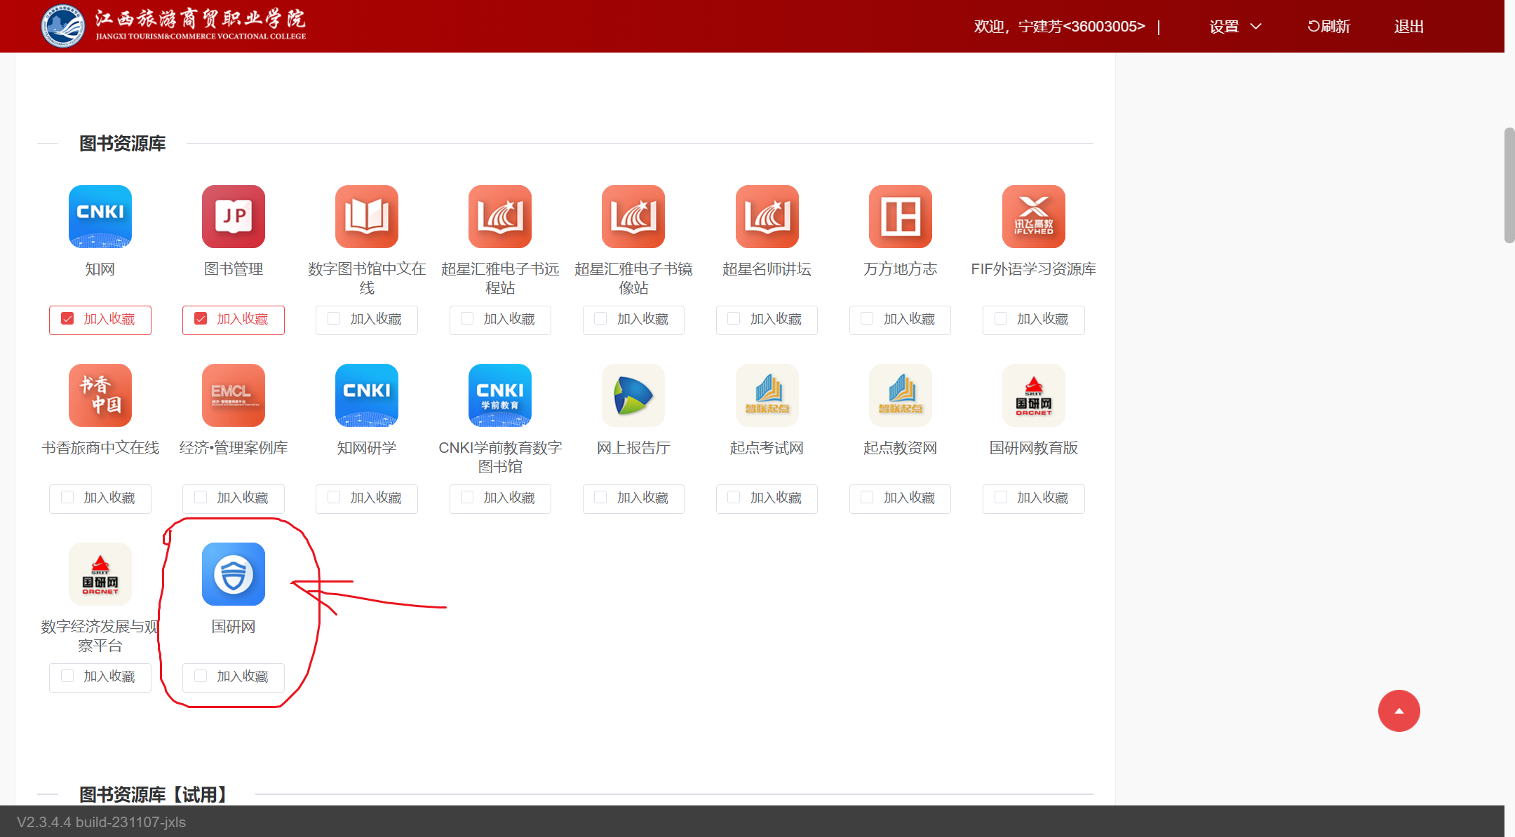Uncheck 加入收藏 for 图书管理
The height and width of the screenshot is (837, 1515).
point(201,319)
